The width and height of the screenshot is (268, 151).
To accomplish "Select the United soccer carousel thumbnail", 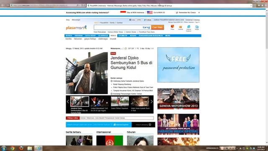I will click(100, 102).
